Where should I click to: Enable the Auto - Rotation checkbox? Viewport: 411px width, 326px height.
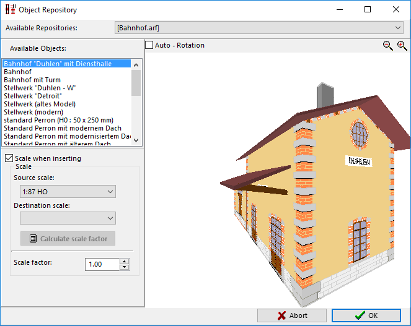149,45
